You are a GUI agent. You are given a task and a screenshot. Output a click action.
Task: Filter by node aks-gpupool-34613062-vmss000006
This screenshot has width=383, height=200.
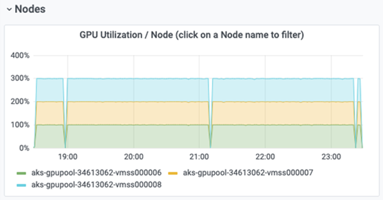click(96, 173)
